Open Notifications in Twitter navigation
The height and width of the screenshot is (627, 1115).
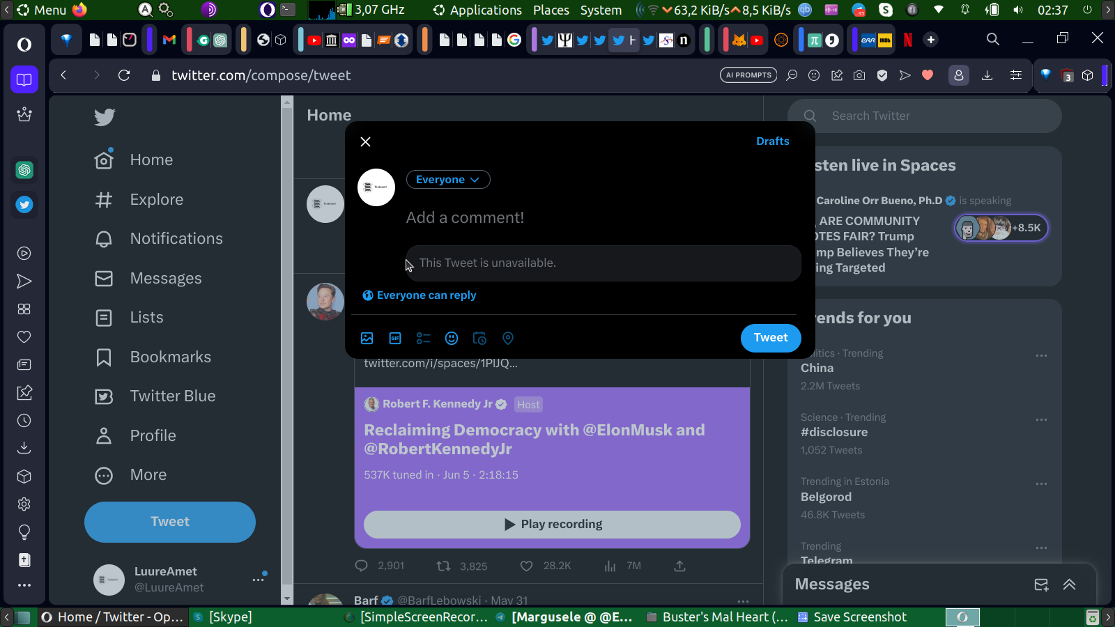[x=159, y=239]
